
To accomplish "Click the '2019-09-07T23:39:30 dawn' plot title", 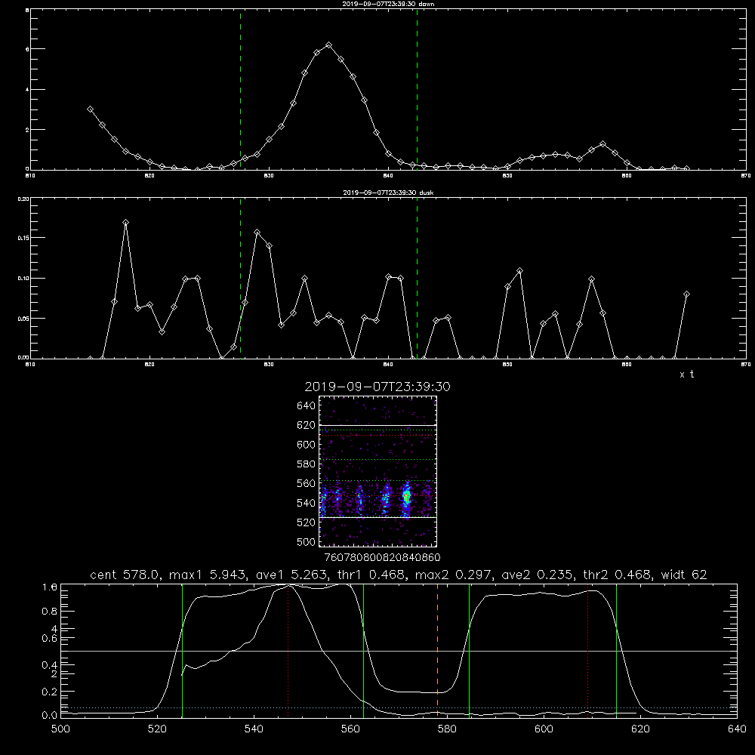I will pos(388,4).
